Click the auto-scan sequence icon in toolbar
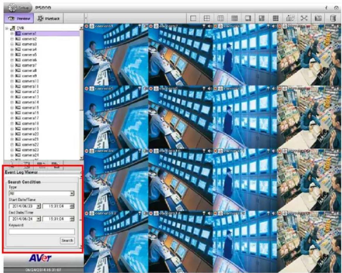Image resolution: width=342 pixels, height=273 pixels. tap(290, 18)
